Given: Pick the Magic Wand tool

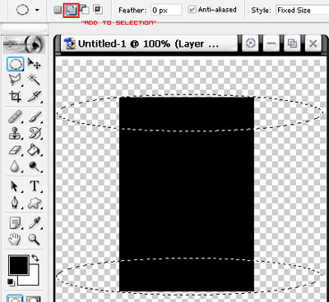Looking at the screenshot, I should pyautogui.click(x=34, y=80).
